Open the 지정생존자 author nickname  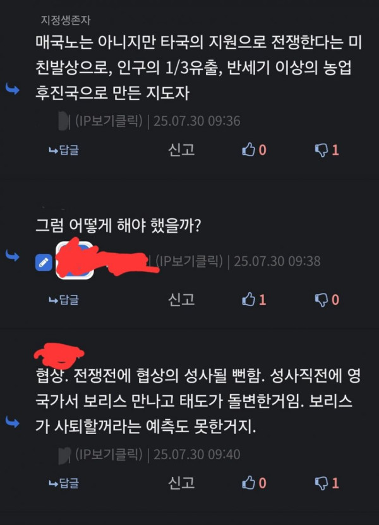click(x=66, y=20)
